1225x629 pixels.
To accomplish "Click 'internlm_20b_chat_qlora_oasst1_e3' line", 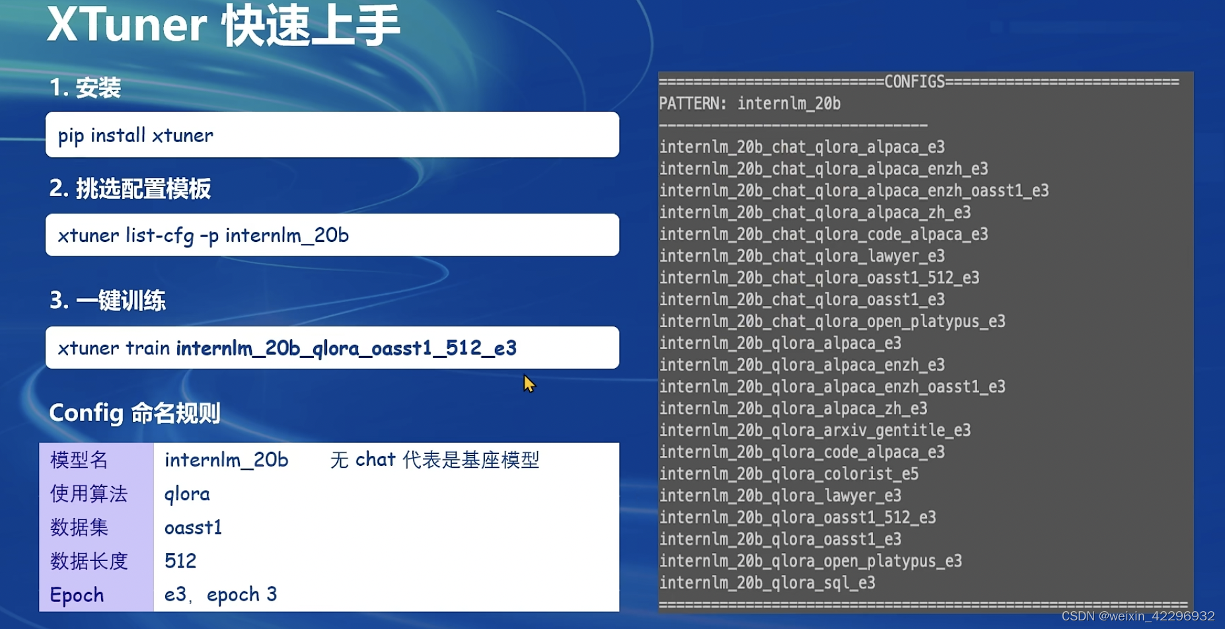I will tap(802, 300).
